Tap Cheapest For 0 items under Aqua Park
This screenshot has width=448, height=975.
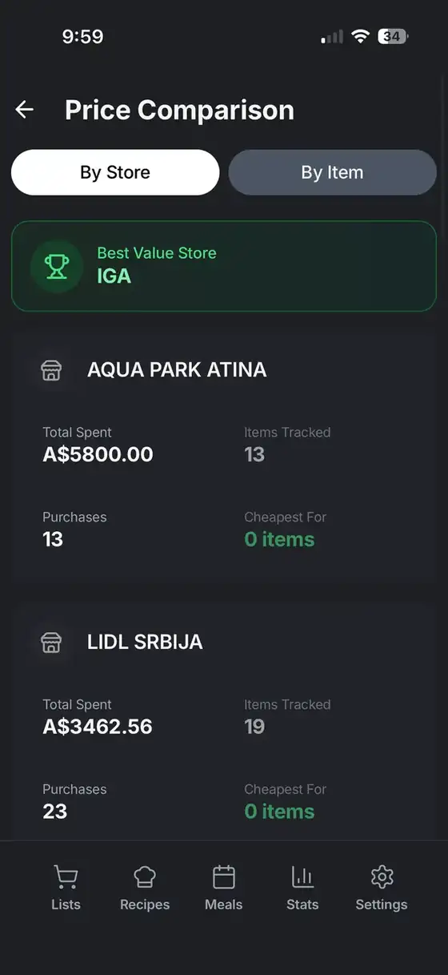279,540
